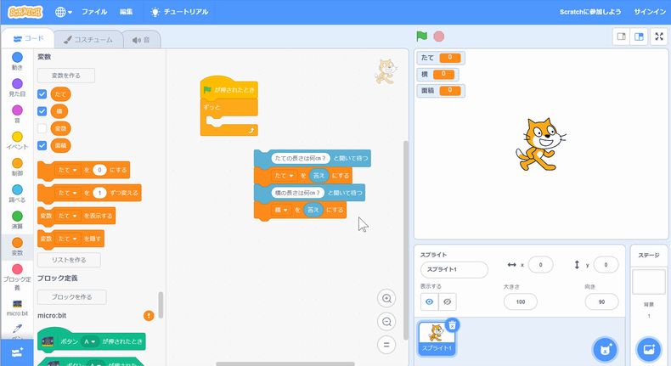Hide the sprite using crossed-eye button
Screen dimensions: 671x366
448,301
